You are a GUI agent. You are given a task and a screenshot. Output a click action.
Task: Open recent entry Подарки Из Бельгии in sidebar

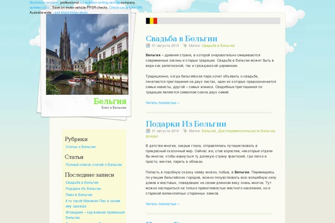(x=83, y=188)
